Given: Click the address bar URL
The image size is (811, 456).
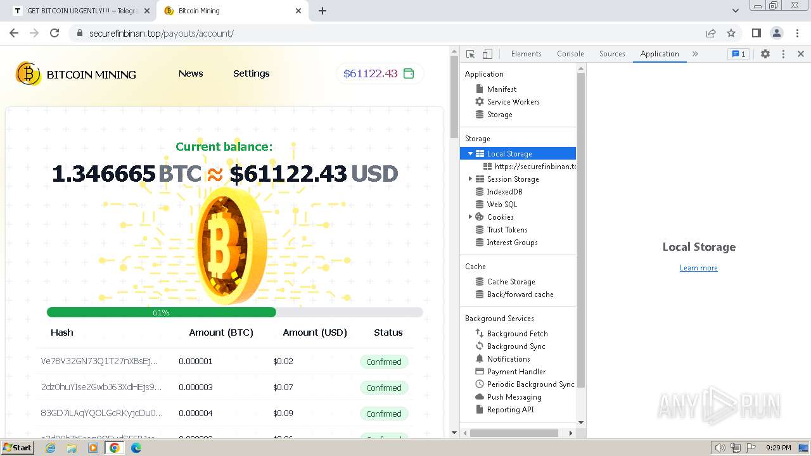Looking at the screenshot, I should coord(162,34).
